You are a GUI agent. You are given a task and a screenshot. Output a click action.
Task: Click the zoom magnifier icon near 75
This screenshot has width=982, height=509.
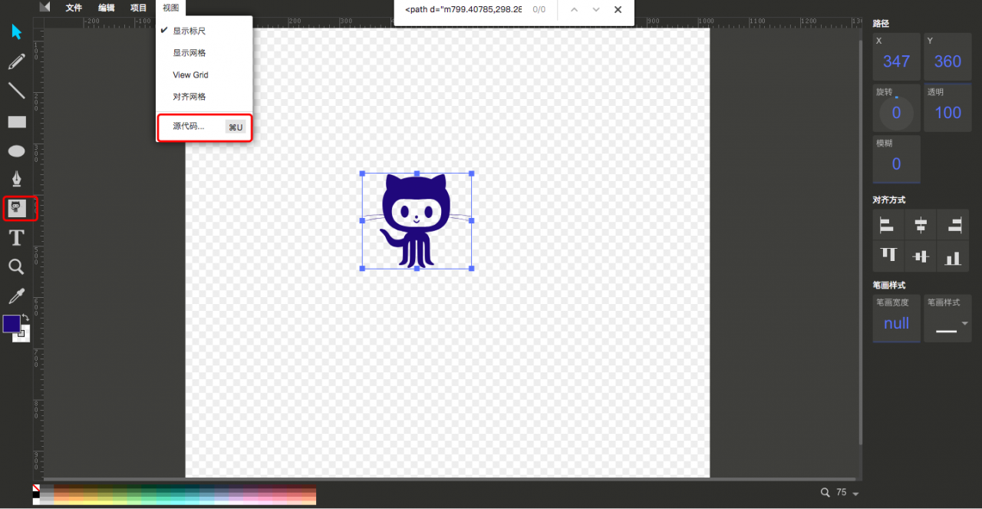coord(825,492)
